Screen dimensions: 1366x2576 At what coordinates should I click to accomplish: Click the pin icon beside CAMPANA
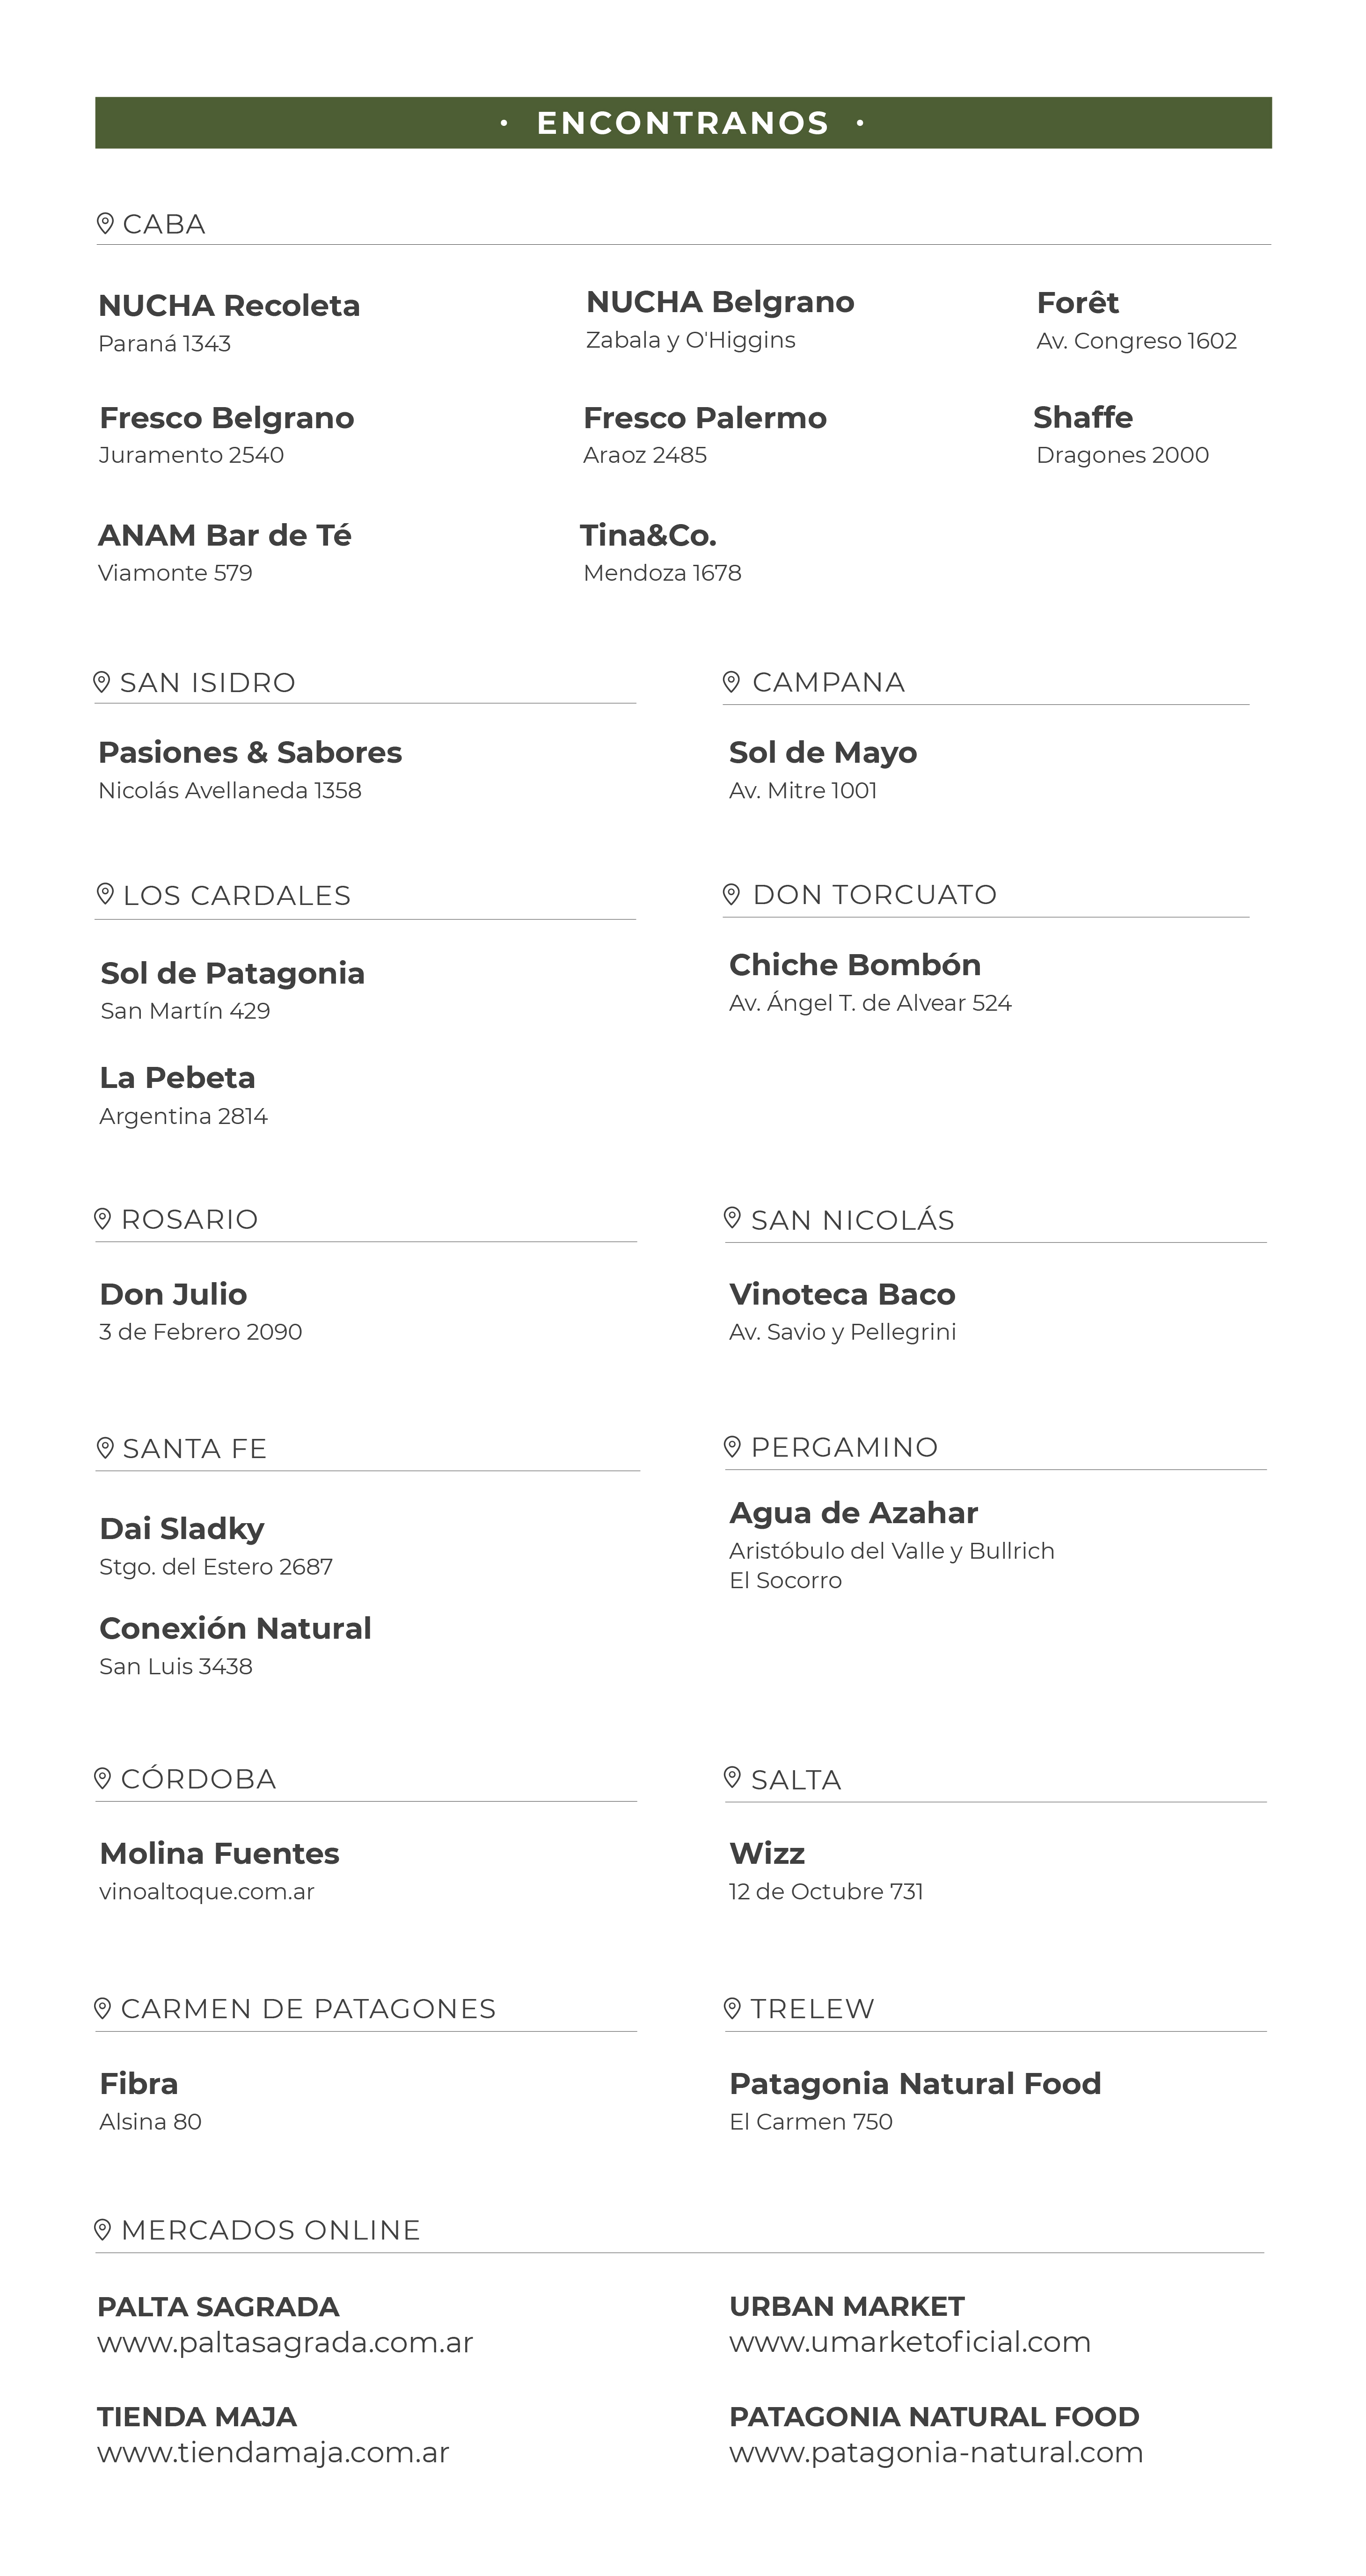point(731,681)
